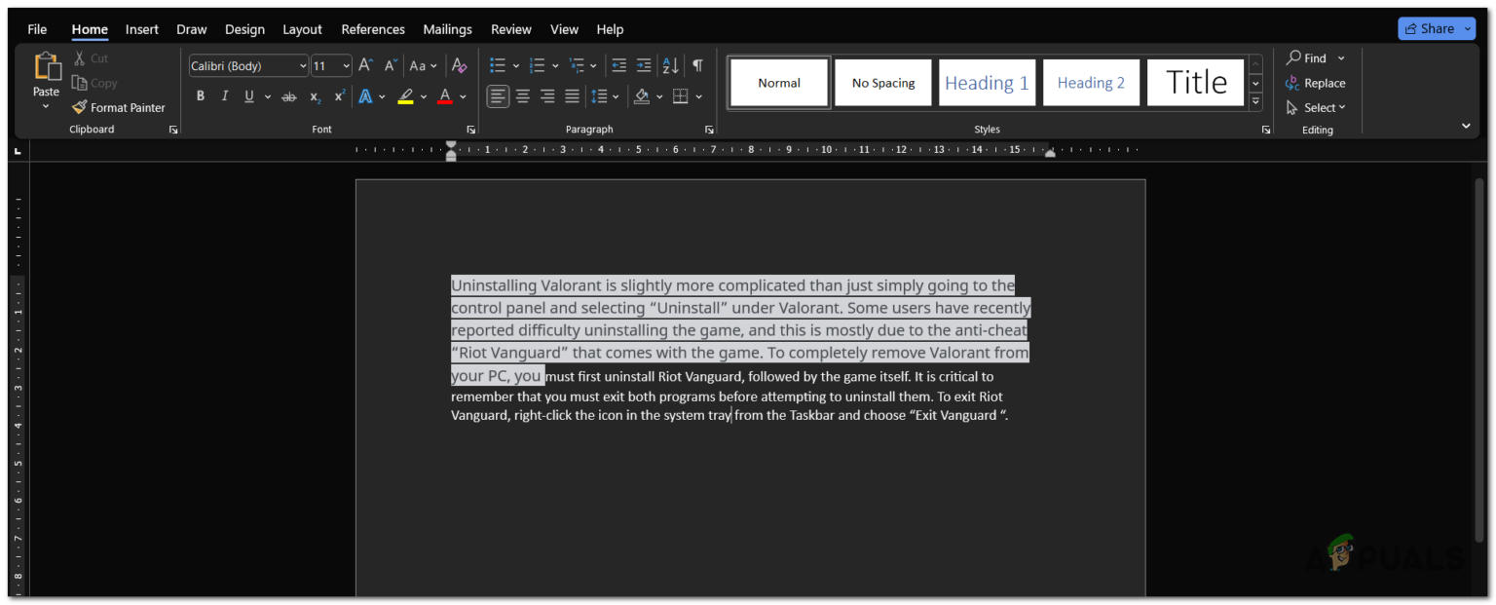Toggle superscript formatting
1496x605 pixels.
[338, 95]
